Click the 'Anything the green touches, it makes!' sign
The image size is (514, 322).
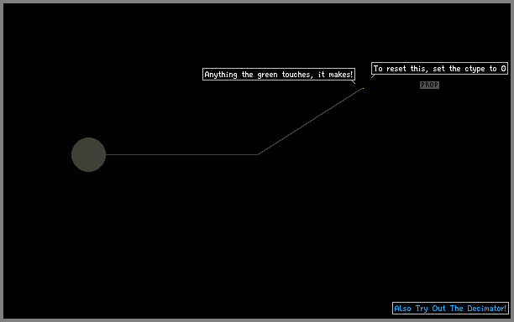pos(279,75)
